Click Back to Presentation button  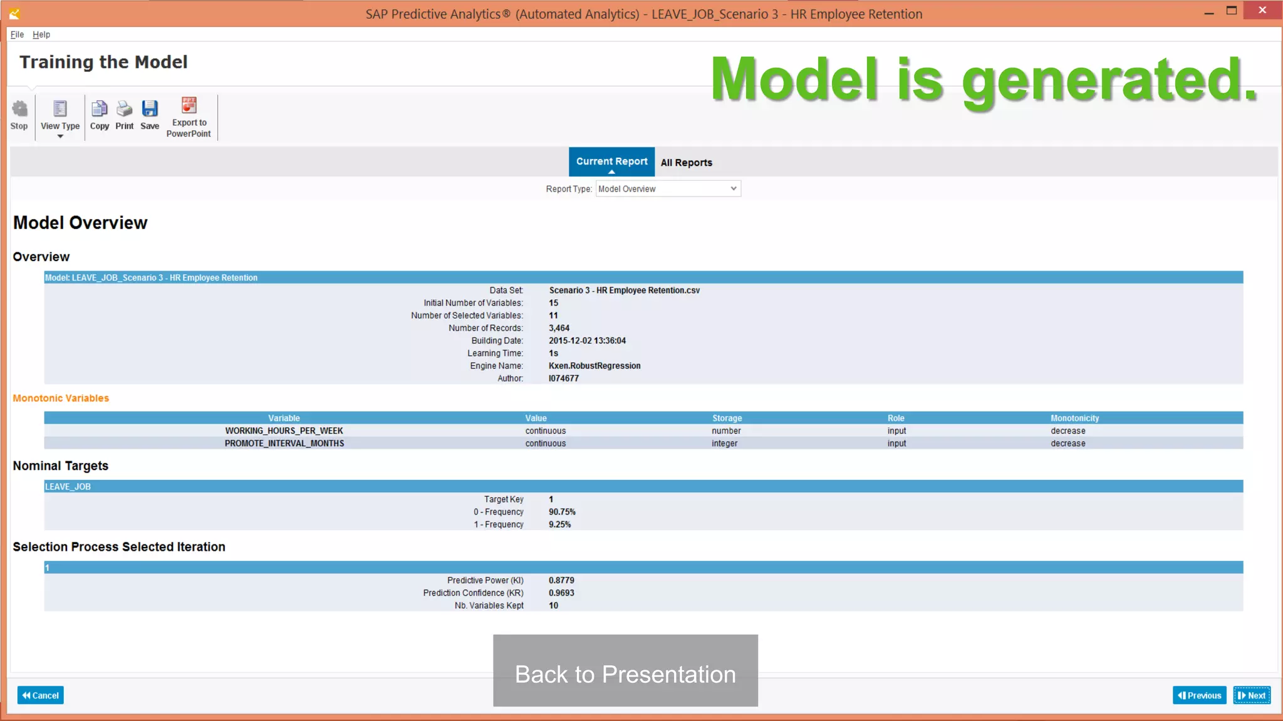pos(625,671)
